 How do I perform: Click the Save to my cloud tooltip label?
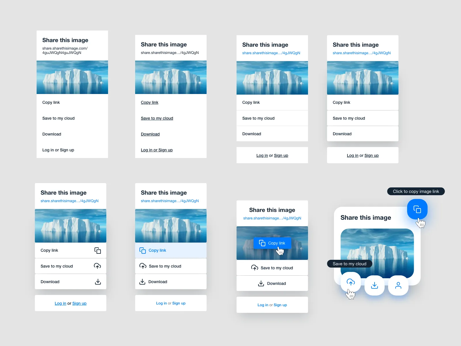[x=349, y=264]
